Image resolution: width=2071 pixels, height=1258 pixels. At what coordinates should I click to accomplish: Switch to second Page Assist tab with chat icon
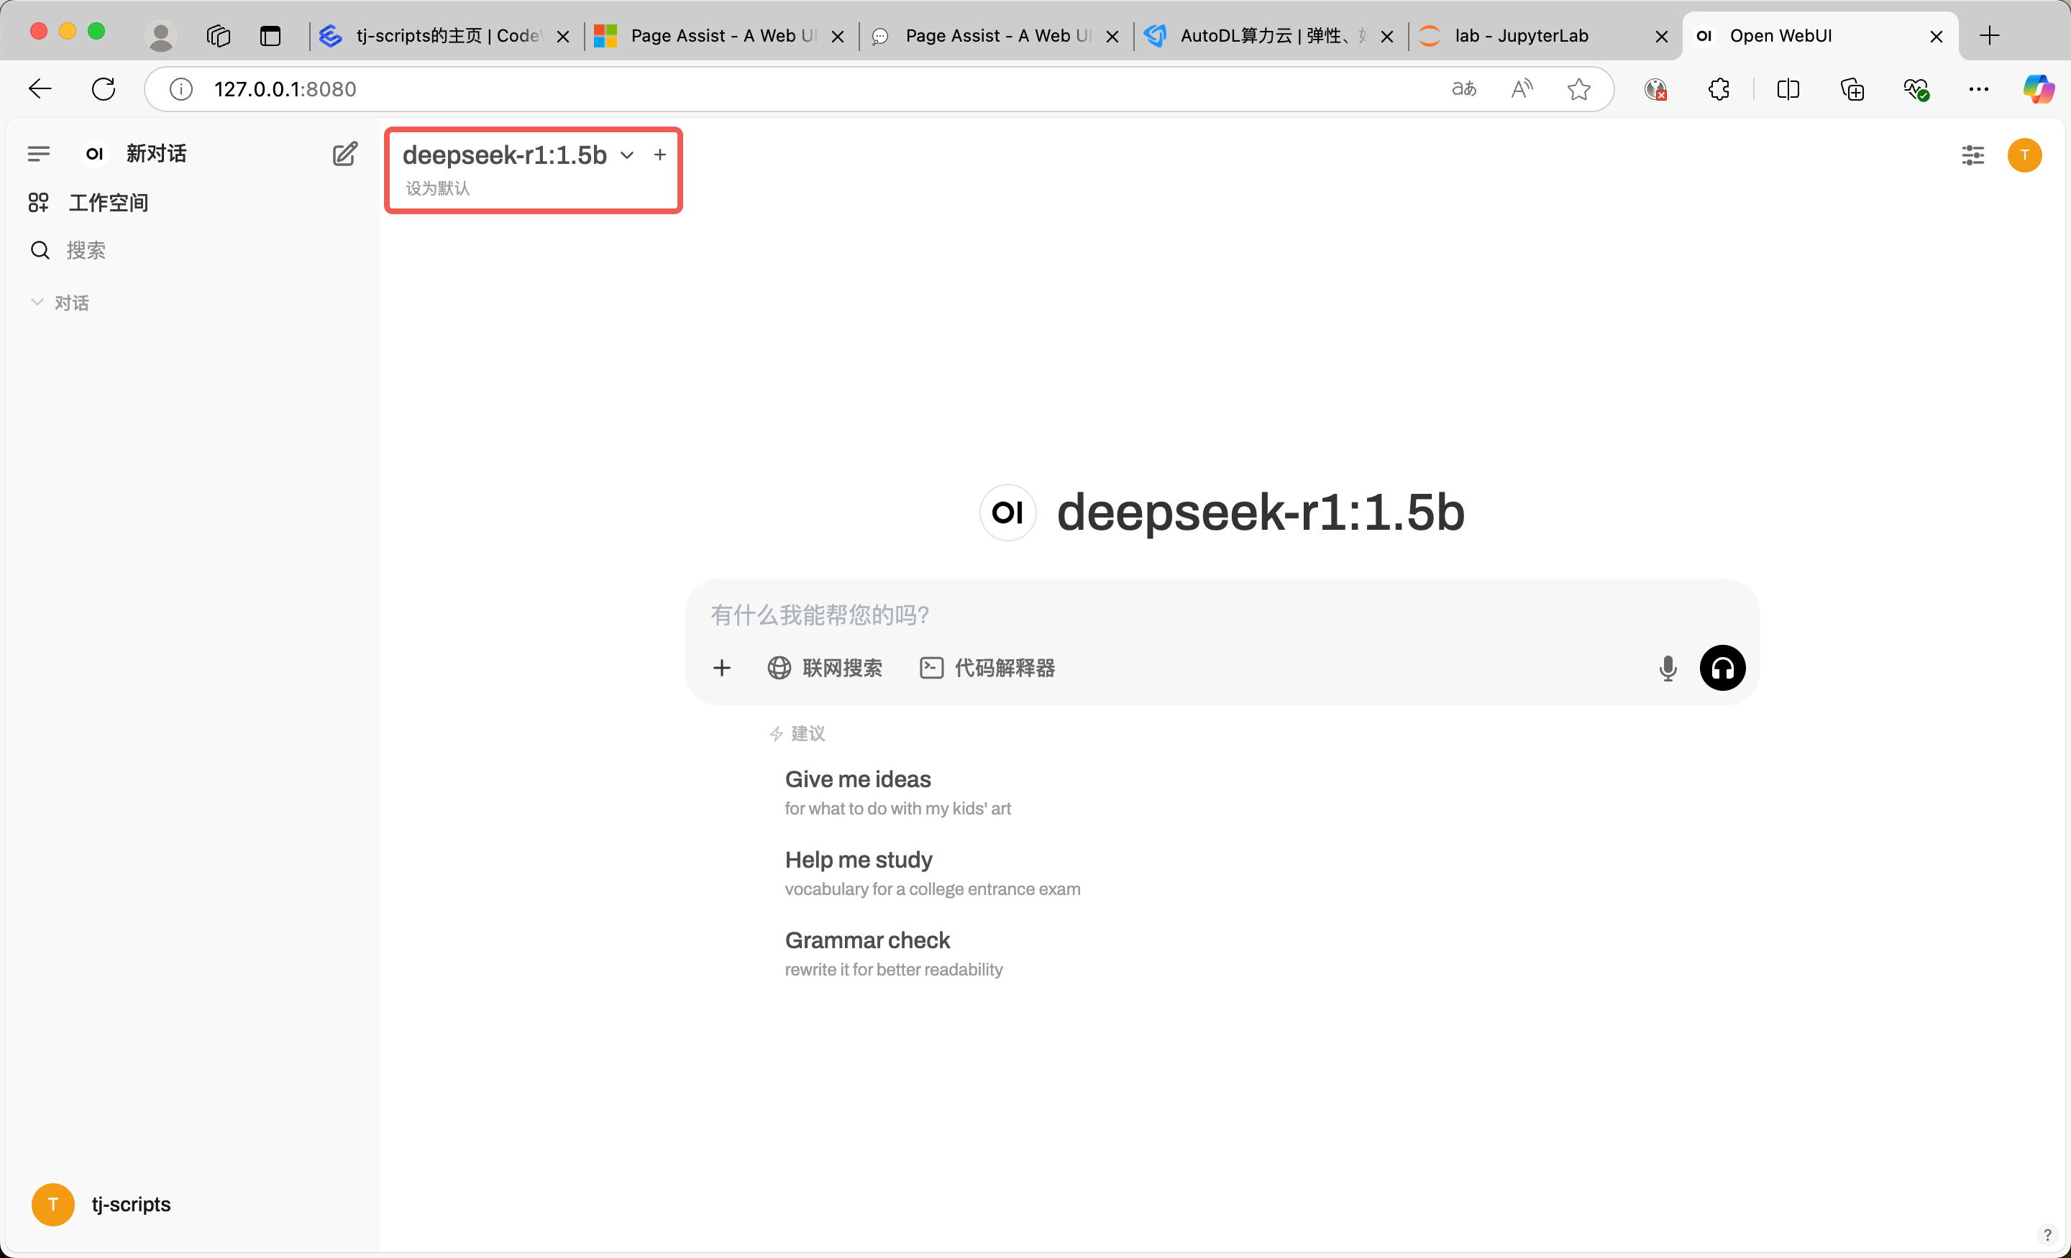pos(995,35)
